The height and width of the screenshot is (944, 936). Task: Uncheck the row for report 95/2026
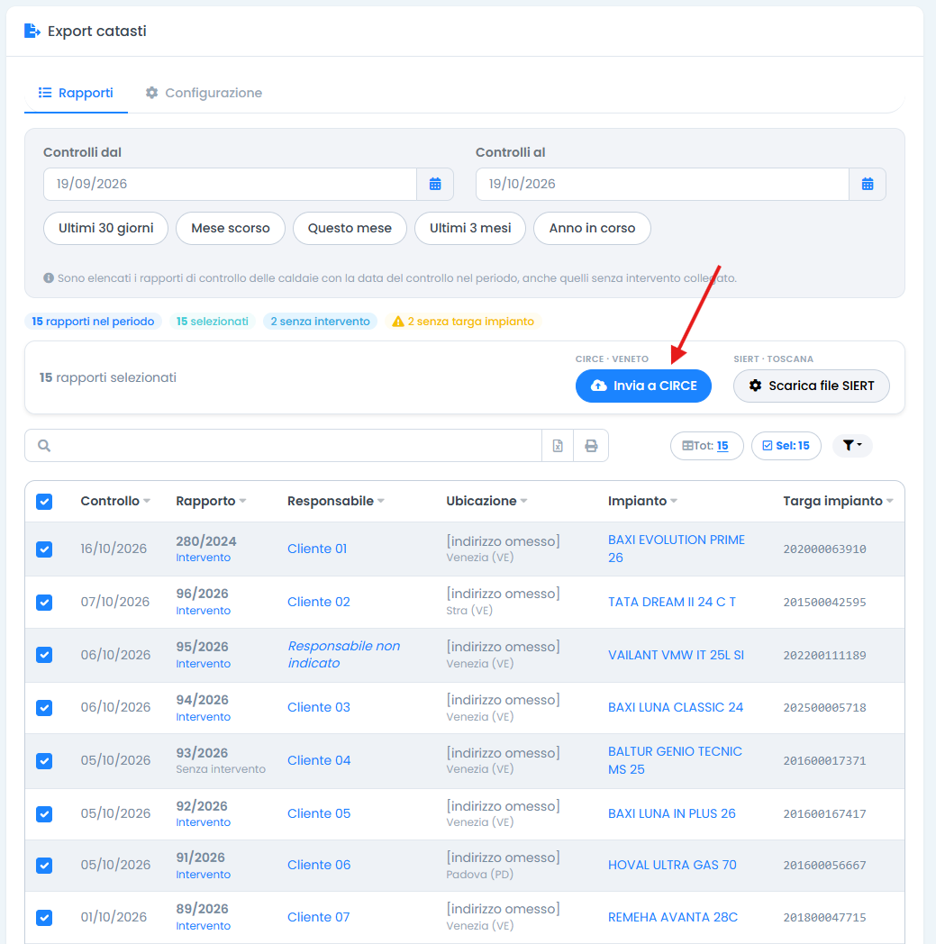[44, 655]
